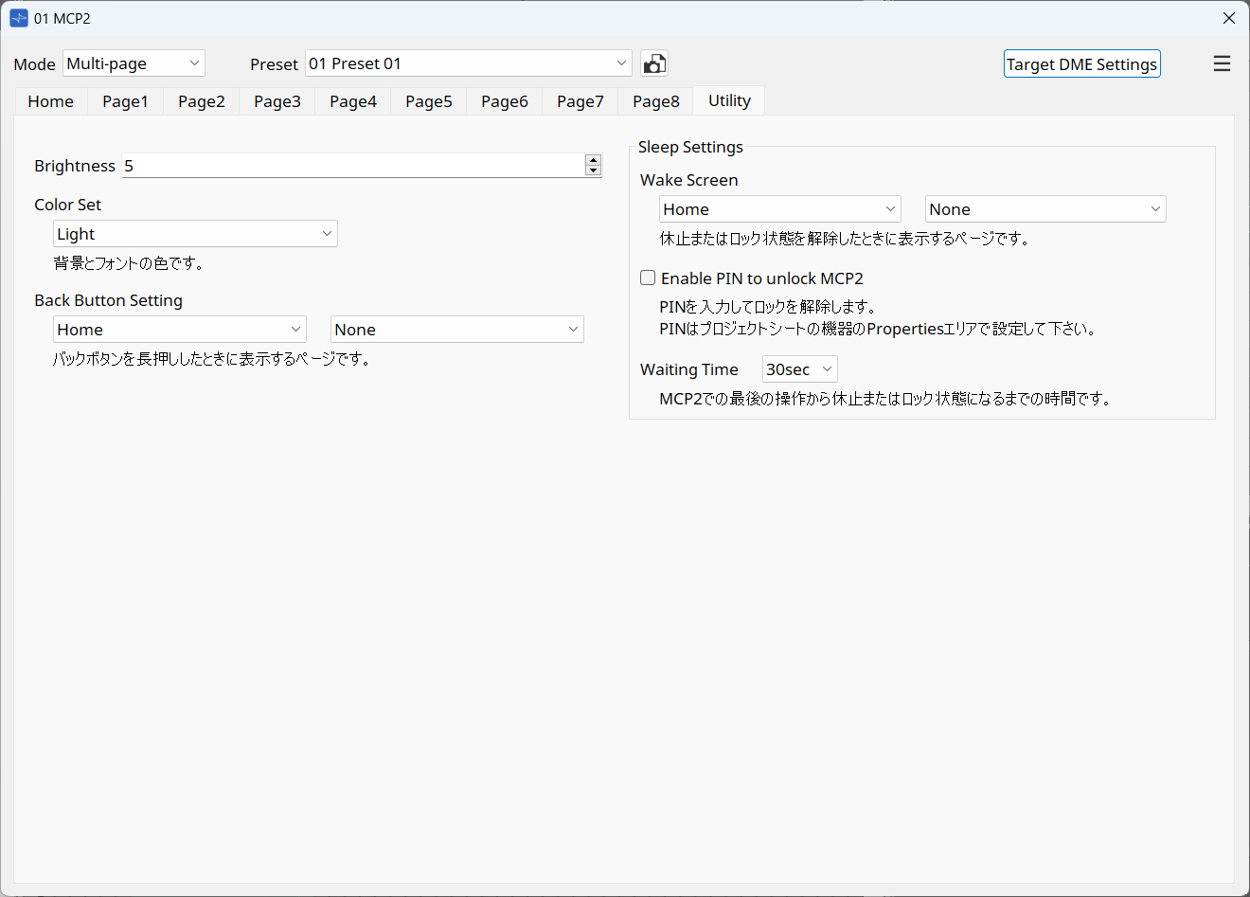Select the Page5 tab
This screenshot has height=897, width=1250.
click(428, 100)
